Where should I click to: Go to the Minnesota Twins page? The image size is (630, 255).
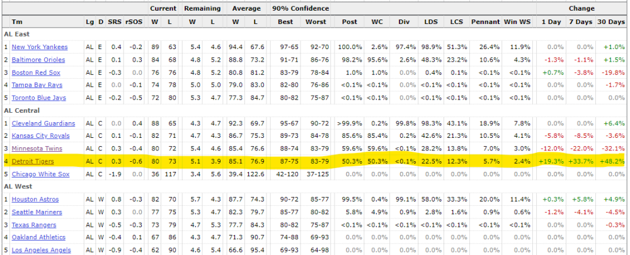click(37, 149)
